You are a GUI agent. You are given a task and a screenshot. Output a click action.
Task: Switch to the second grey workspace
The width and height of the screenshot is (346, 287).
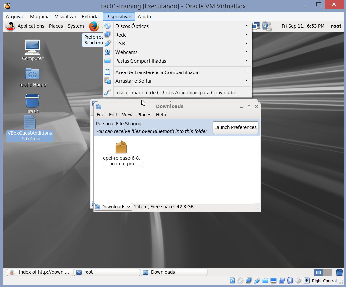tap(327, 272)
